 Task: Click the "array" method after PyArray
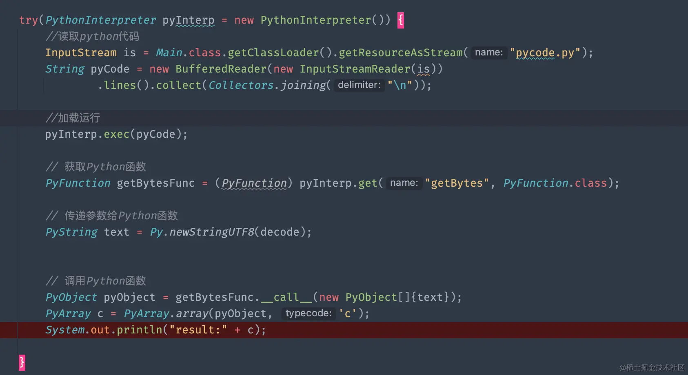point(192,313)
